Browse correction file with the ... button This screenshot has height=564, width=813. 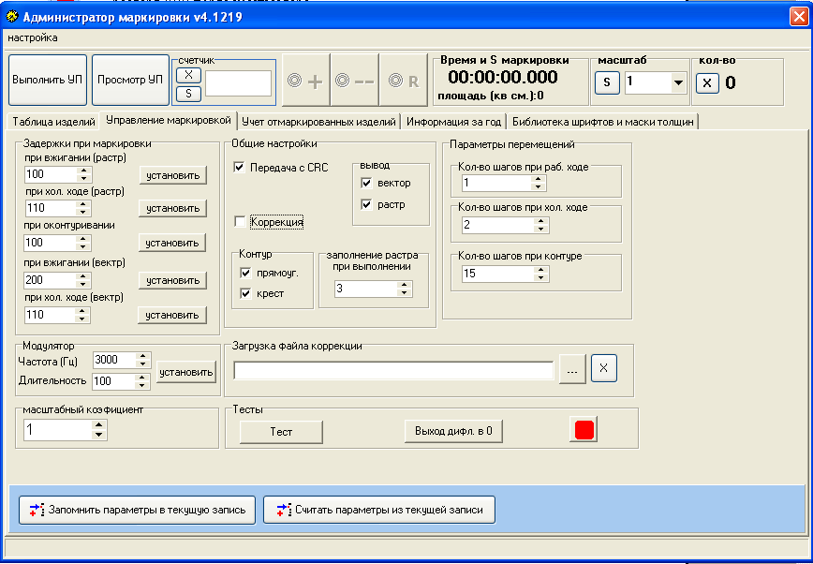572,369
